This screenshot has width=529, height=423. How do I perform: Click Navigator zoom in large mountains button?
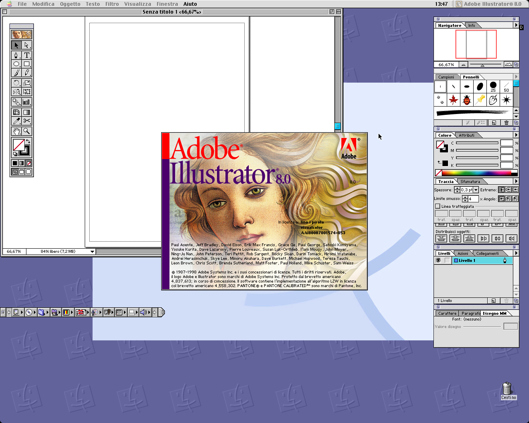[508, 64]
